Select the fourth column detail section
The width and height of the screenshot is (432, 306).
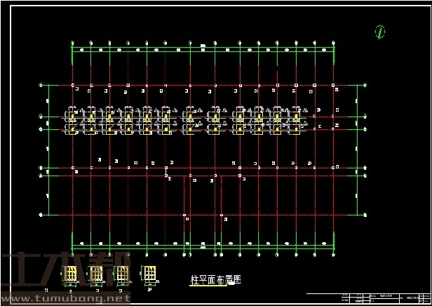[x=149, y=274]
